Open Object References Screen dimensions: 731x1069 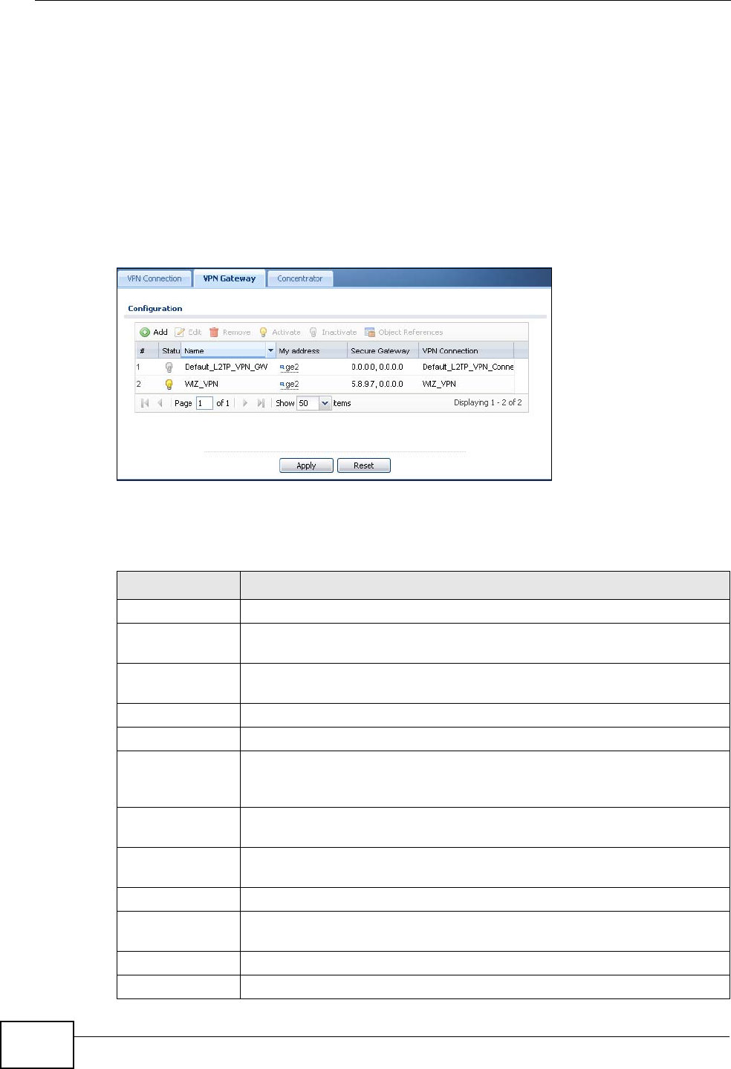(x=403, y=333)
